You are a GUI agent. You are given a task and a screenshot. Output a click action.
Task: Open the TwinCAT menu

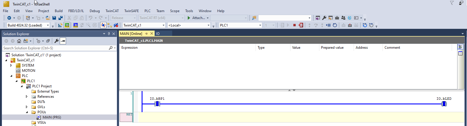[112, 11]
